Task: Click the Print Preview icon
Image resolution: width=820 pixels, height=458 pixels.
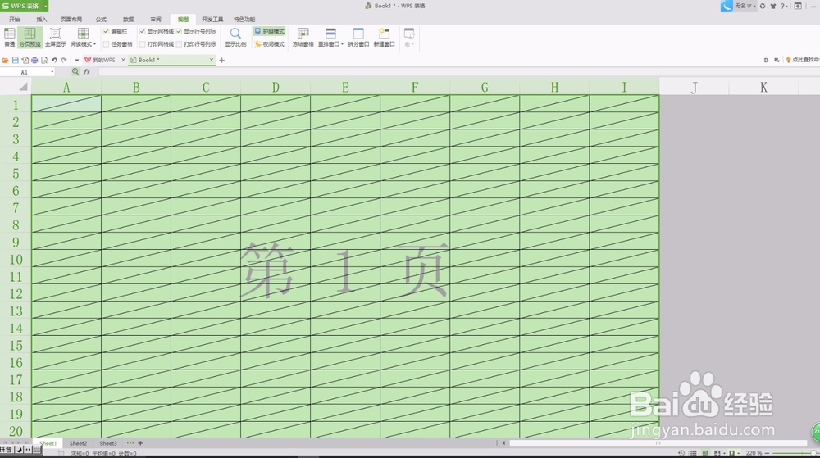Action: 44,60
